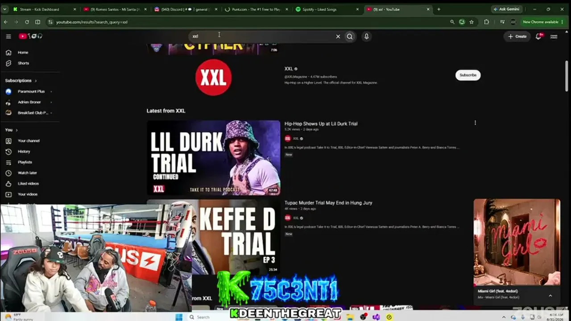Open Hip-Hop Shows Up at Lil Durk Trial title
Viewport: 571px width, 321px height.
(321, 123)
